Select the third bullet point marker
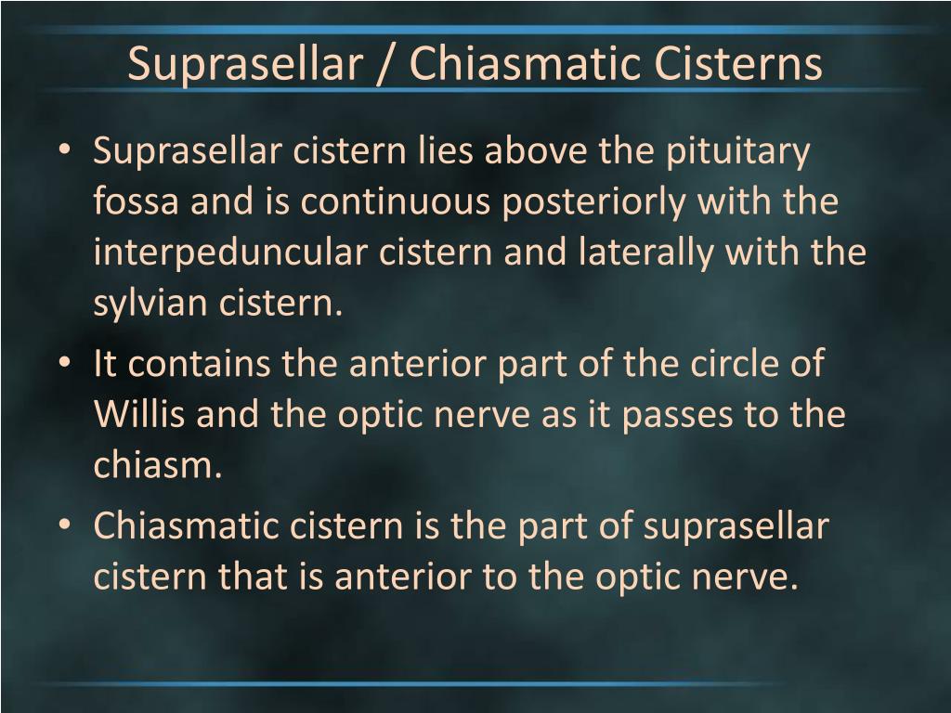Screen dimensions: 951x713 65,525
